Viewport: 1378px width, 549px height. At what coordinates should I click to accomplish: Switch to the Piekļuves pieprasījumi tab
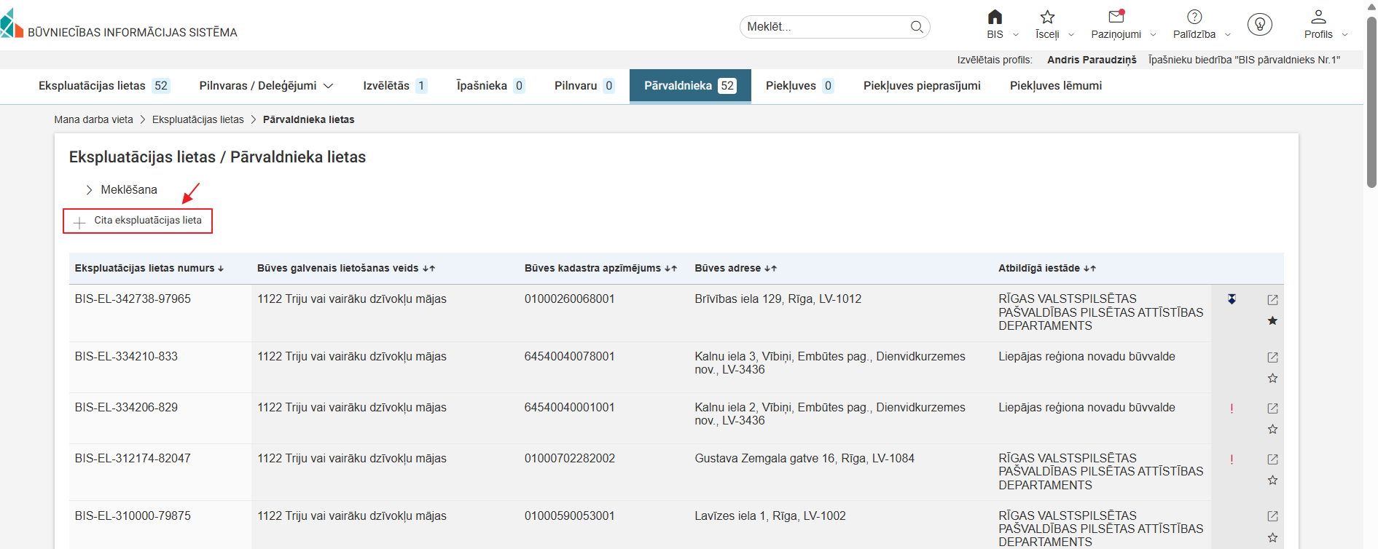(x=922, y=86)
